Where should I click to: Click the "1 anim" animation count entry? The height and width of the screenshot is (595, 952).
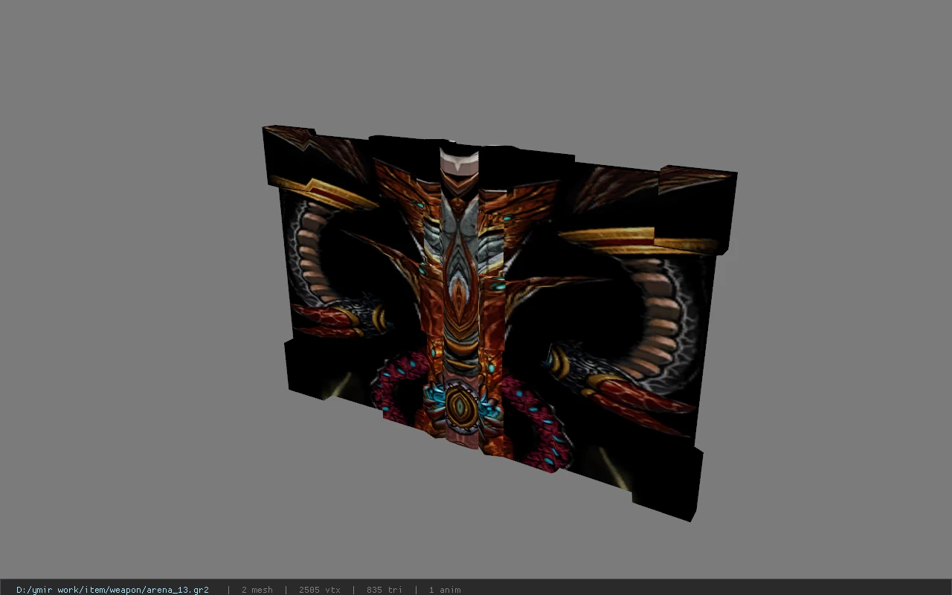pos(445,590)
